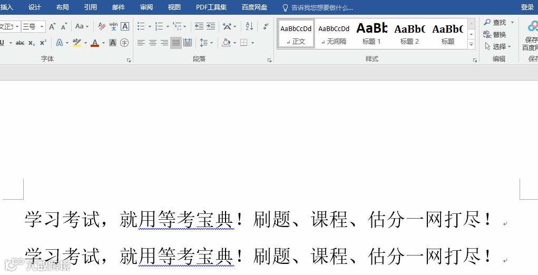Open the PDF工具集 tab
The width and height of the screenshot is (538, 275).
pyautogui.click(x=211, y=7)
